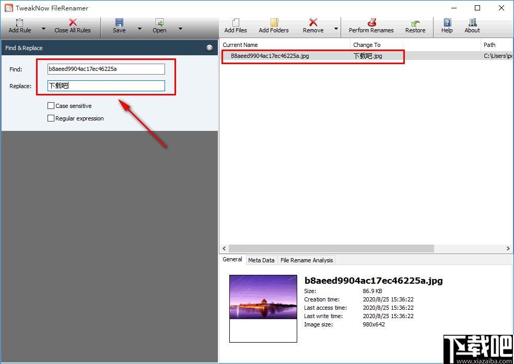Screen dimensions: 514x364
Task: Switch to the General tab
Action: tap(232, 259)
